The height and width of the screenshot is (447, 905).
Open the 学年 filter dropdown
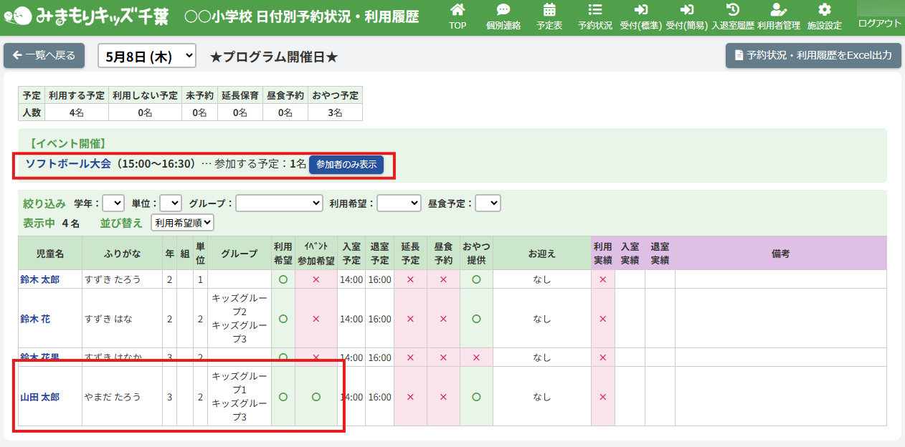[x=113, y=203]
